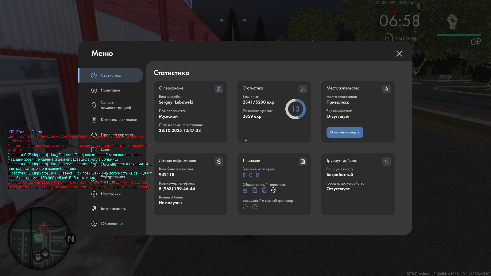
Task: Click the gender value Мужской
Action: (x=168, y=116)
